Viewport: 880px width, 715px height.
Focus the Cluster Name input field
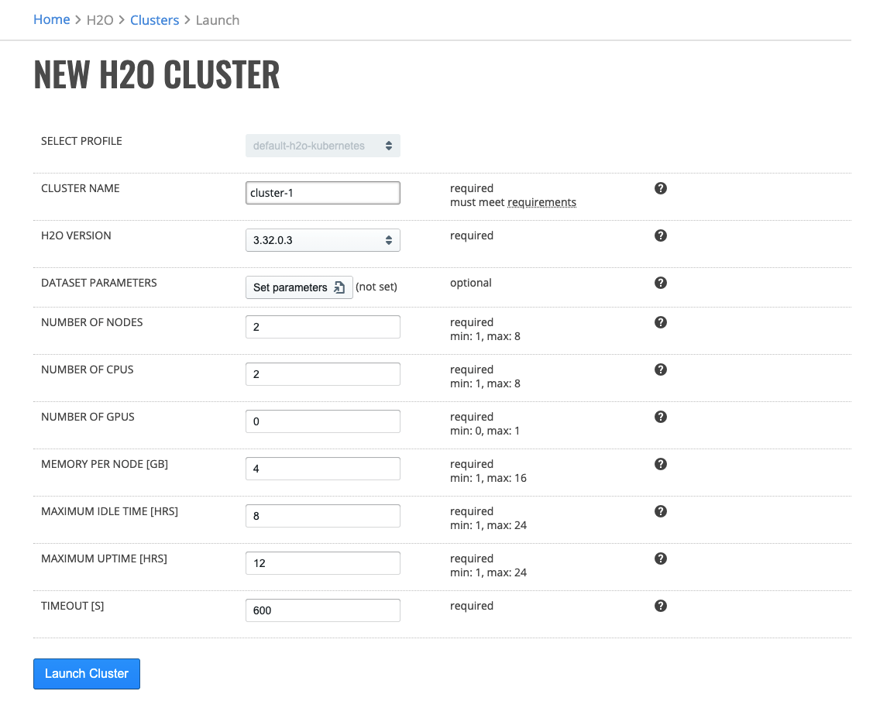click(x=323, y=192)
